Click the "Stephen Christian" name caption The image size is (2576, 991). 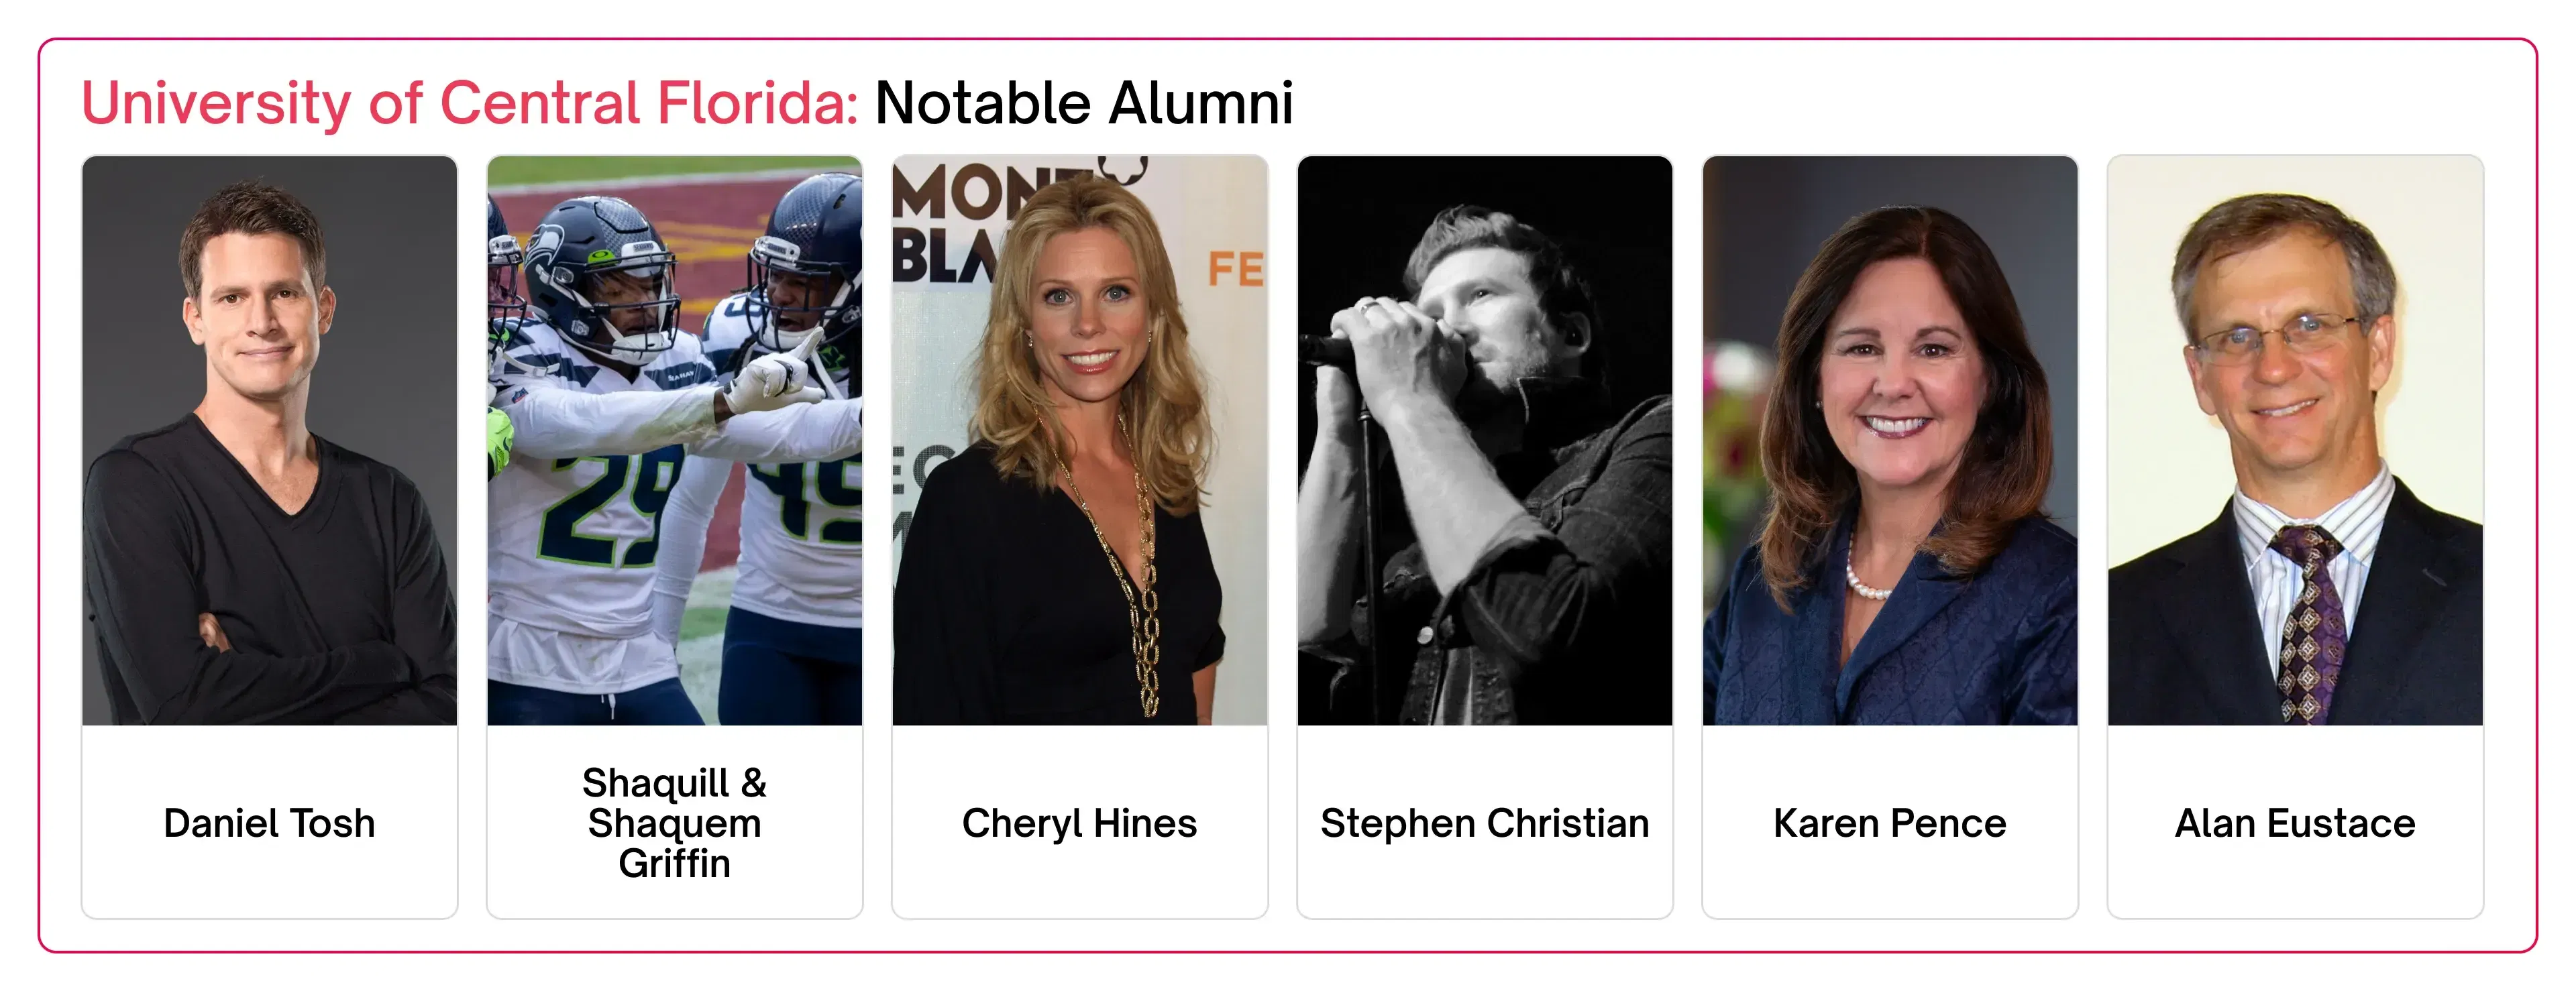pyautogui.click(x=1484, y=823)
